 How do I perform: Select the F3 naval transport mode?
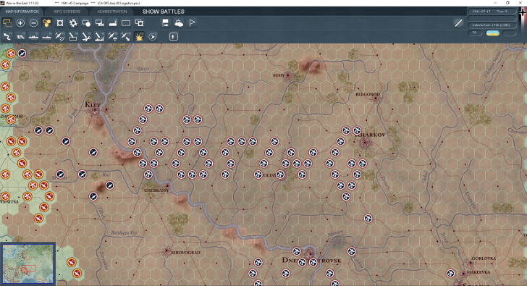click(33, 36)
